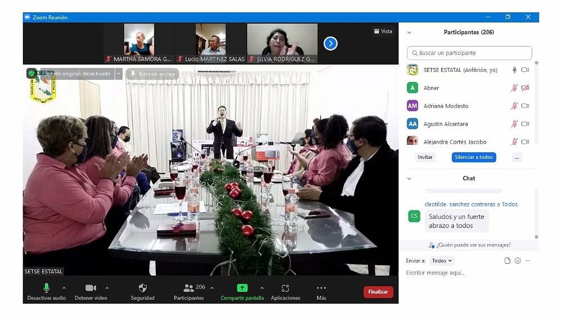Click the Buscar un participante search field
Screen dimensions: 562x316
(x=469, y=53)
